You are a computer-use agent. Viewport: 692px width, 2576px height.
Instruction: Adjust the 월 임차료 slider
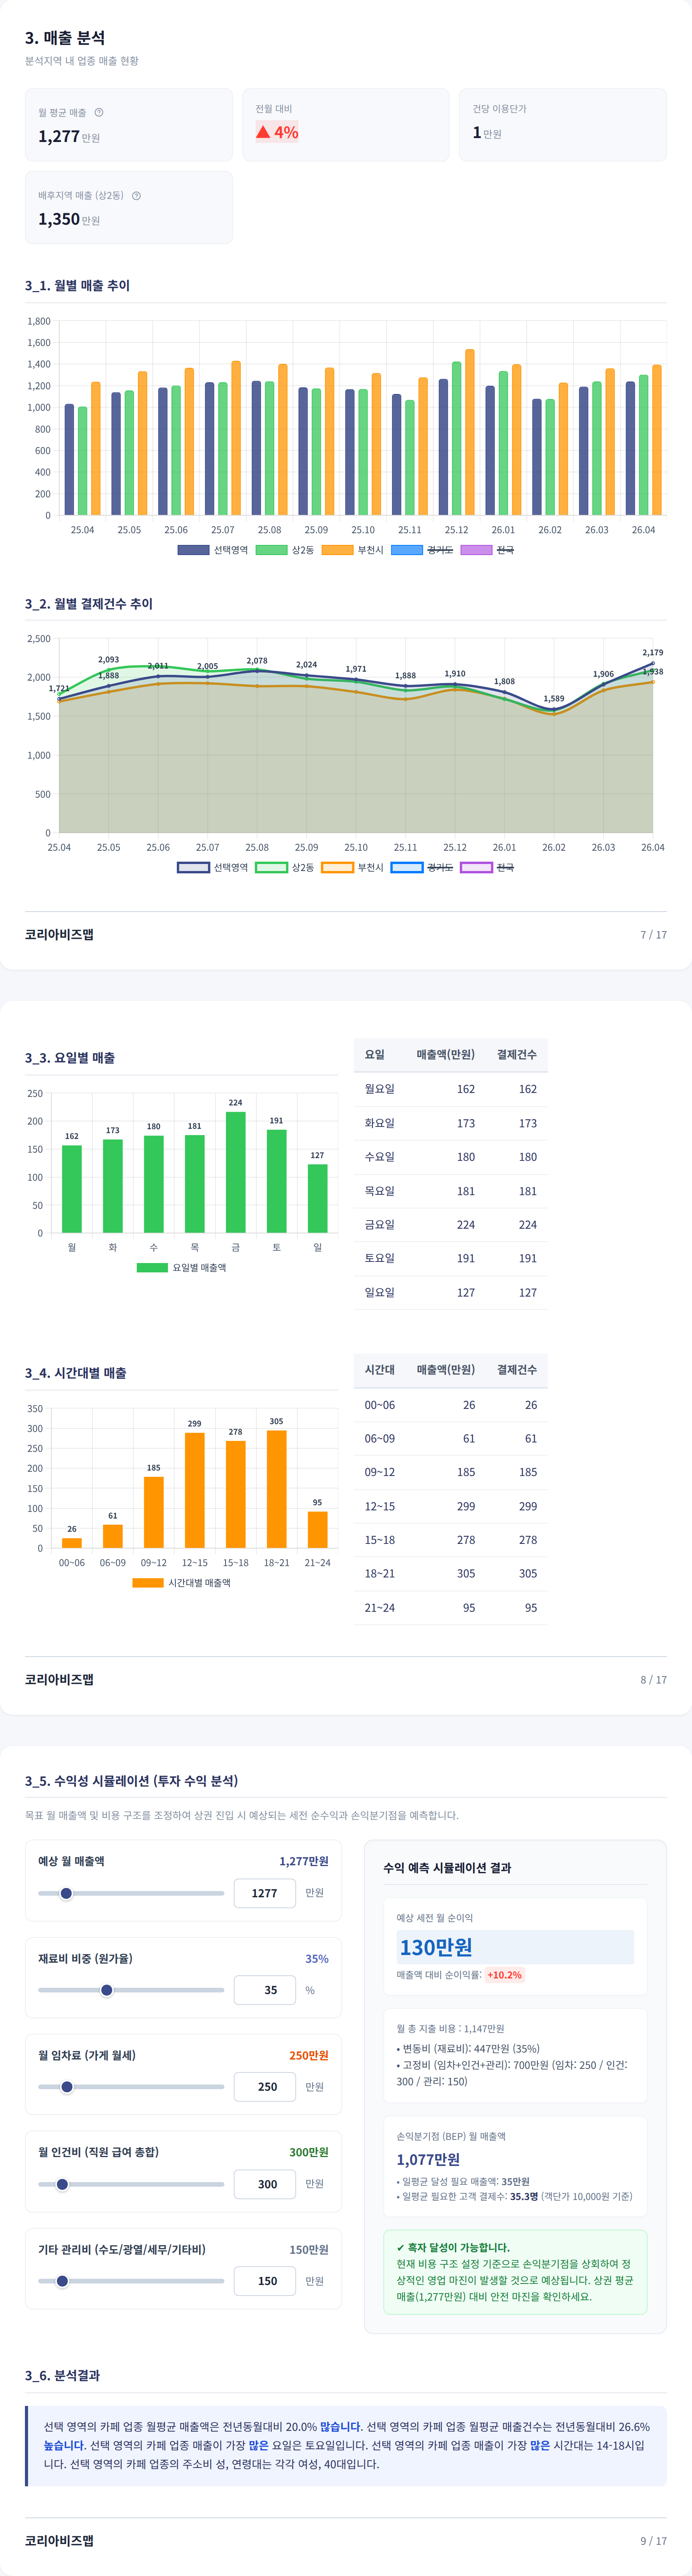pyautogui.click(x=131, y=2087)
